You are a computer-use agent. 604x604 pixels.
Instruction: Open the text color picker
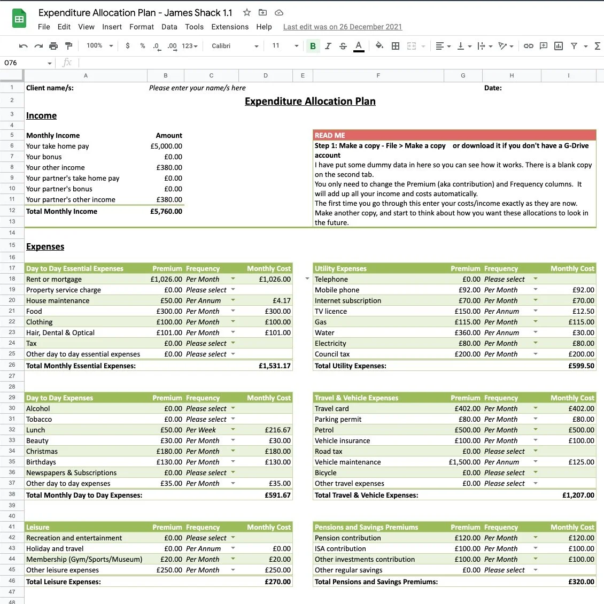click(x=359, y=46)
